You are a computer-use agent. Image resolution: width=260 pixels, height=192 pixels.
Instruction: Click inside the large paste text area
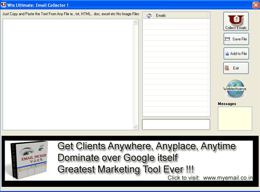click(x=68, y=74)
